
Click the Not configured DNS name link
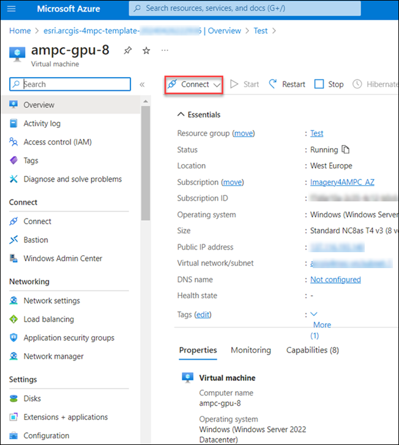[335, 280]
